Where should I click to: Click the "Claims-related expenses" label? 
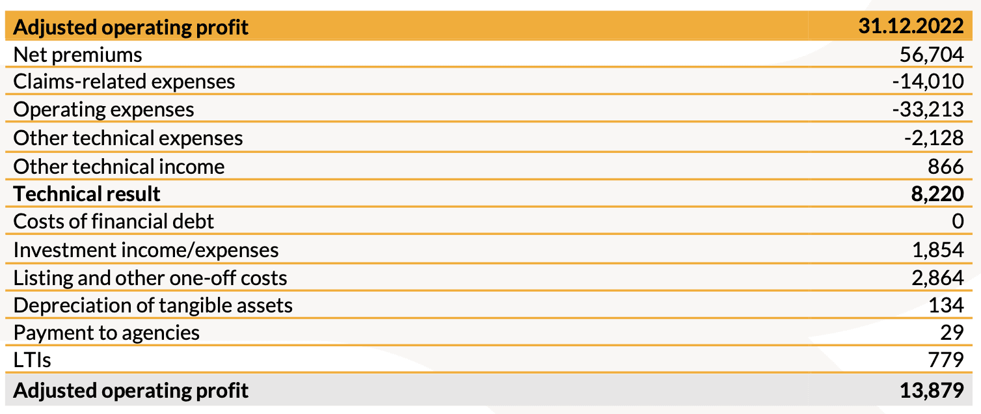tap(124, 81)
